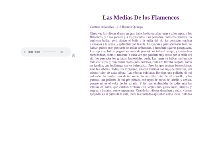Play the audio clip
This screenshot has width=217, height=163.
[x=25, y=52]
